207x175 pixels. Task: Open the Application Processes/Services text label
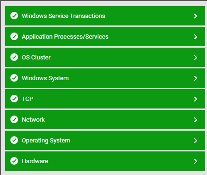point(65,37)
